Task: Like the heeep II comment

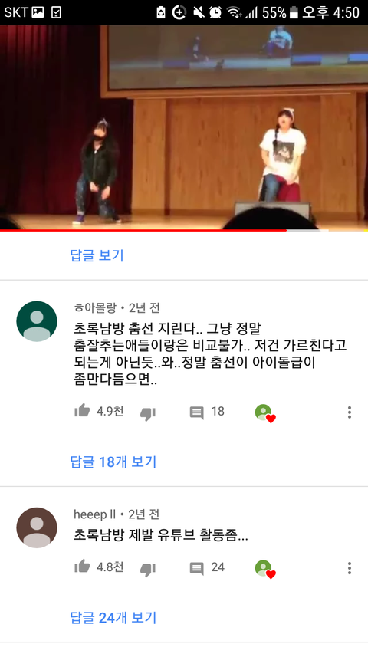Action: click(x=82, y=567)
